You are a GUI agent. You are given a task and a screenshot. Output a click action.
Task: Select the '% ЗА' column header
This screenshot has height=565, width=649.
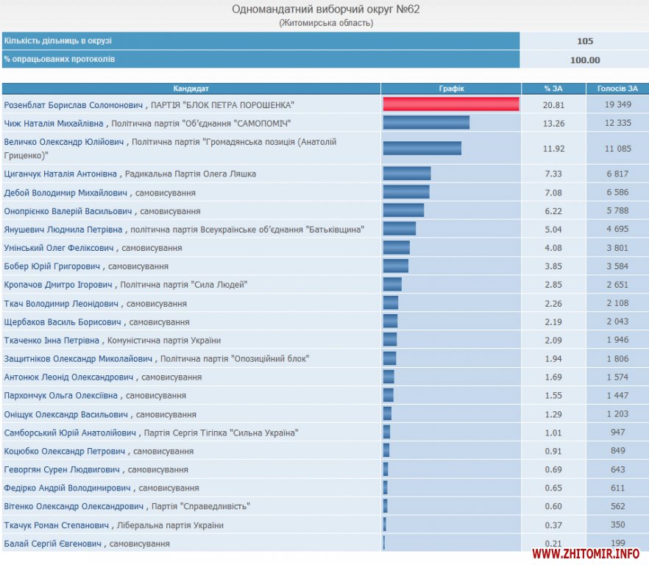[x=553, y=89]
